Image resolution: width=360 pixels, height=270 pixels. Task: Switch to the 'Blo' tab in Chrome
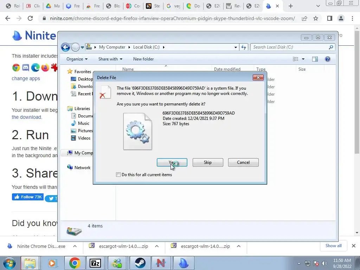[114, 6]
